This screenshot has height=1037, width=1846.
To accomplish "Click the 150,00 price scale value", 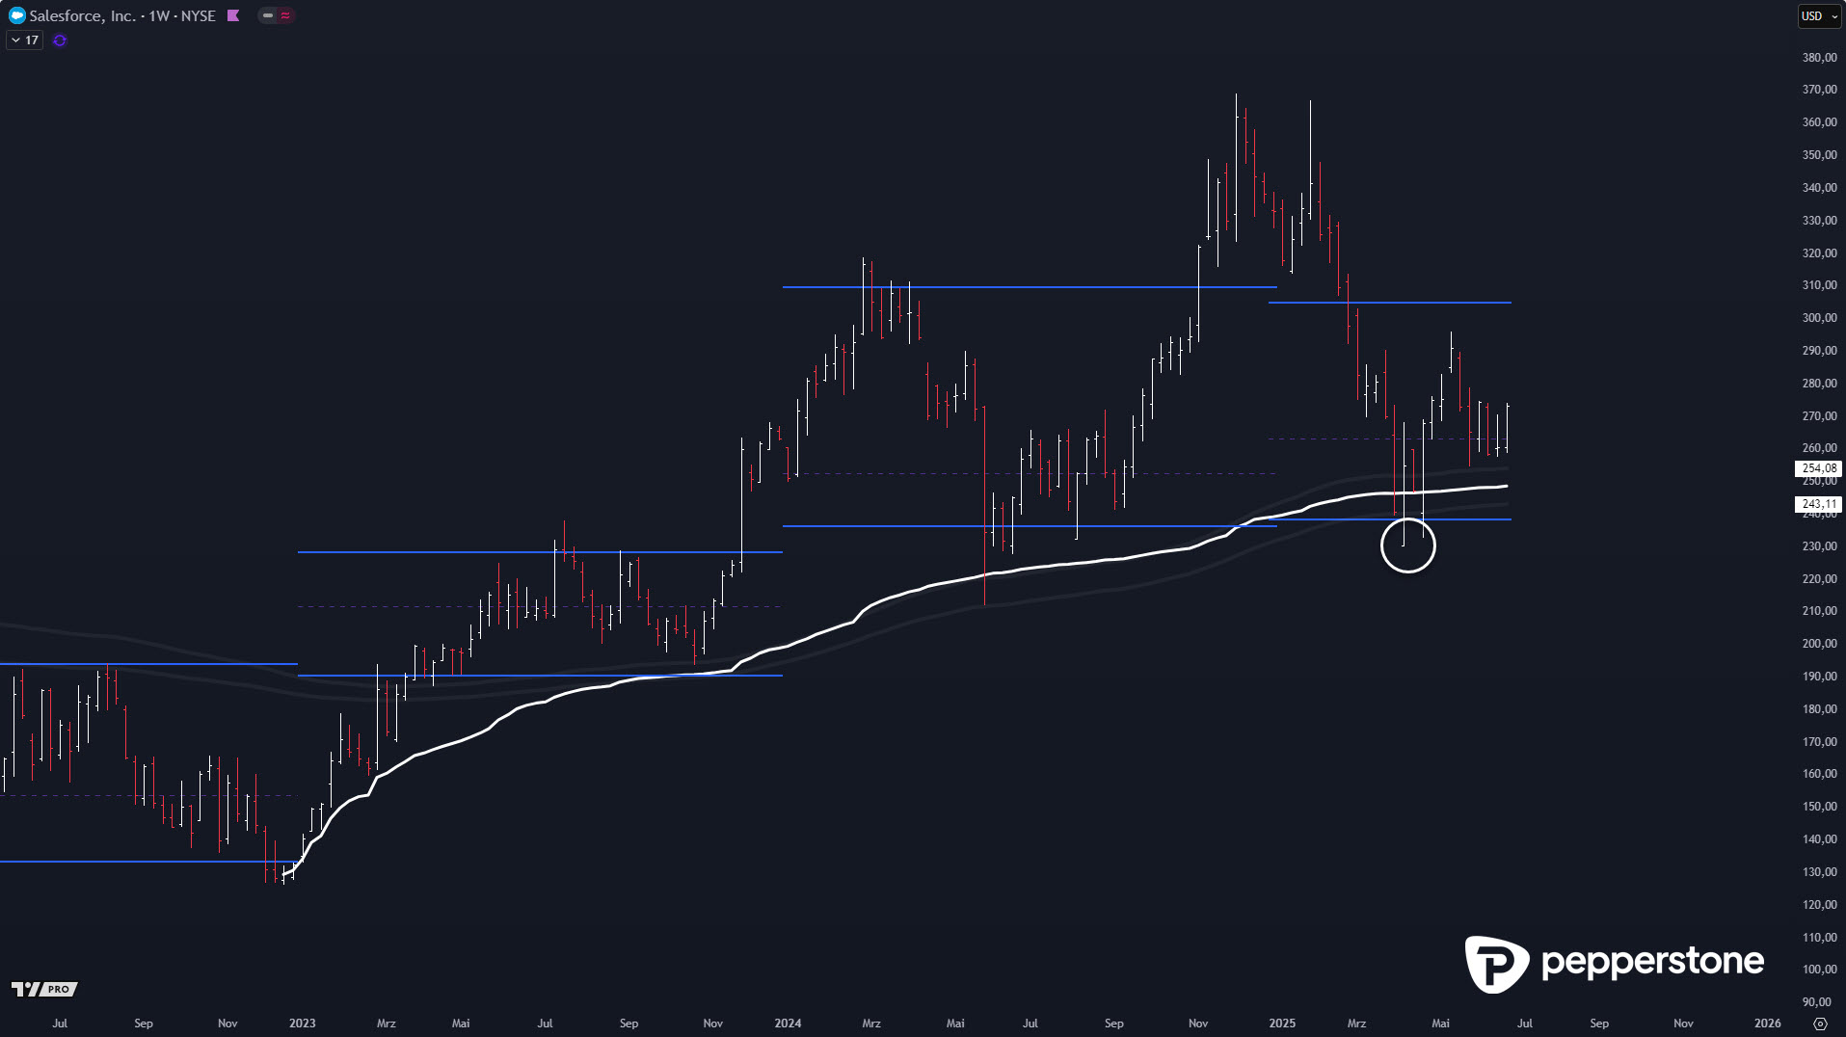I will (1819, 807).
